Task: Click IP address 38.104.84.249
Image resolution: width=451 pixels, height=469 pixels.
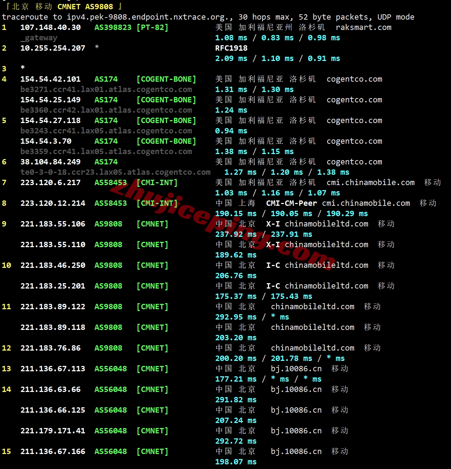Action: coord(51,162)
